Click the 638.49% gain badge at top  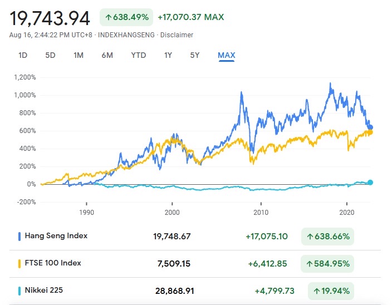[x=126, y=17]
